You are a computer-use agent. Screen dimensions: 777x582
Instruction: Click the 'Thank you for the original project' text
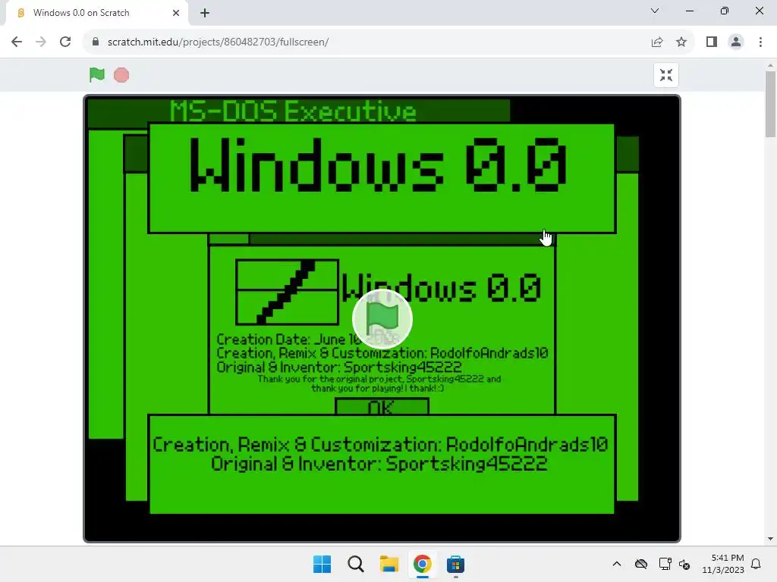[x=379, y=383]
